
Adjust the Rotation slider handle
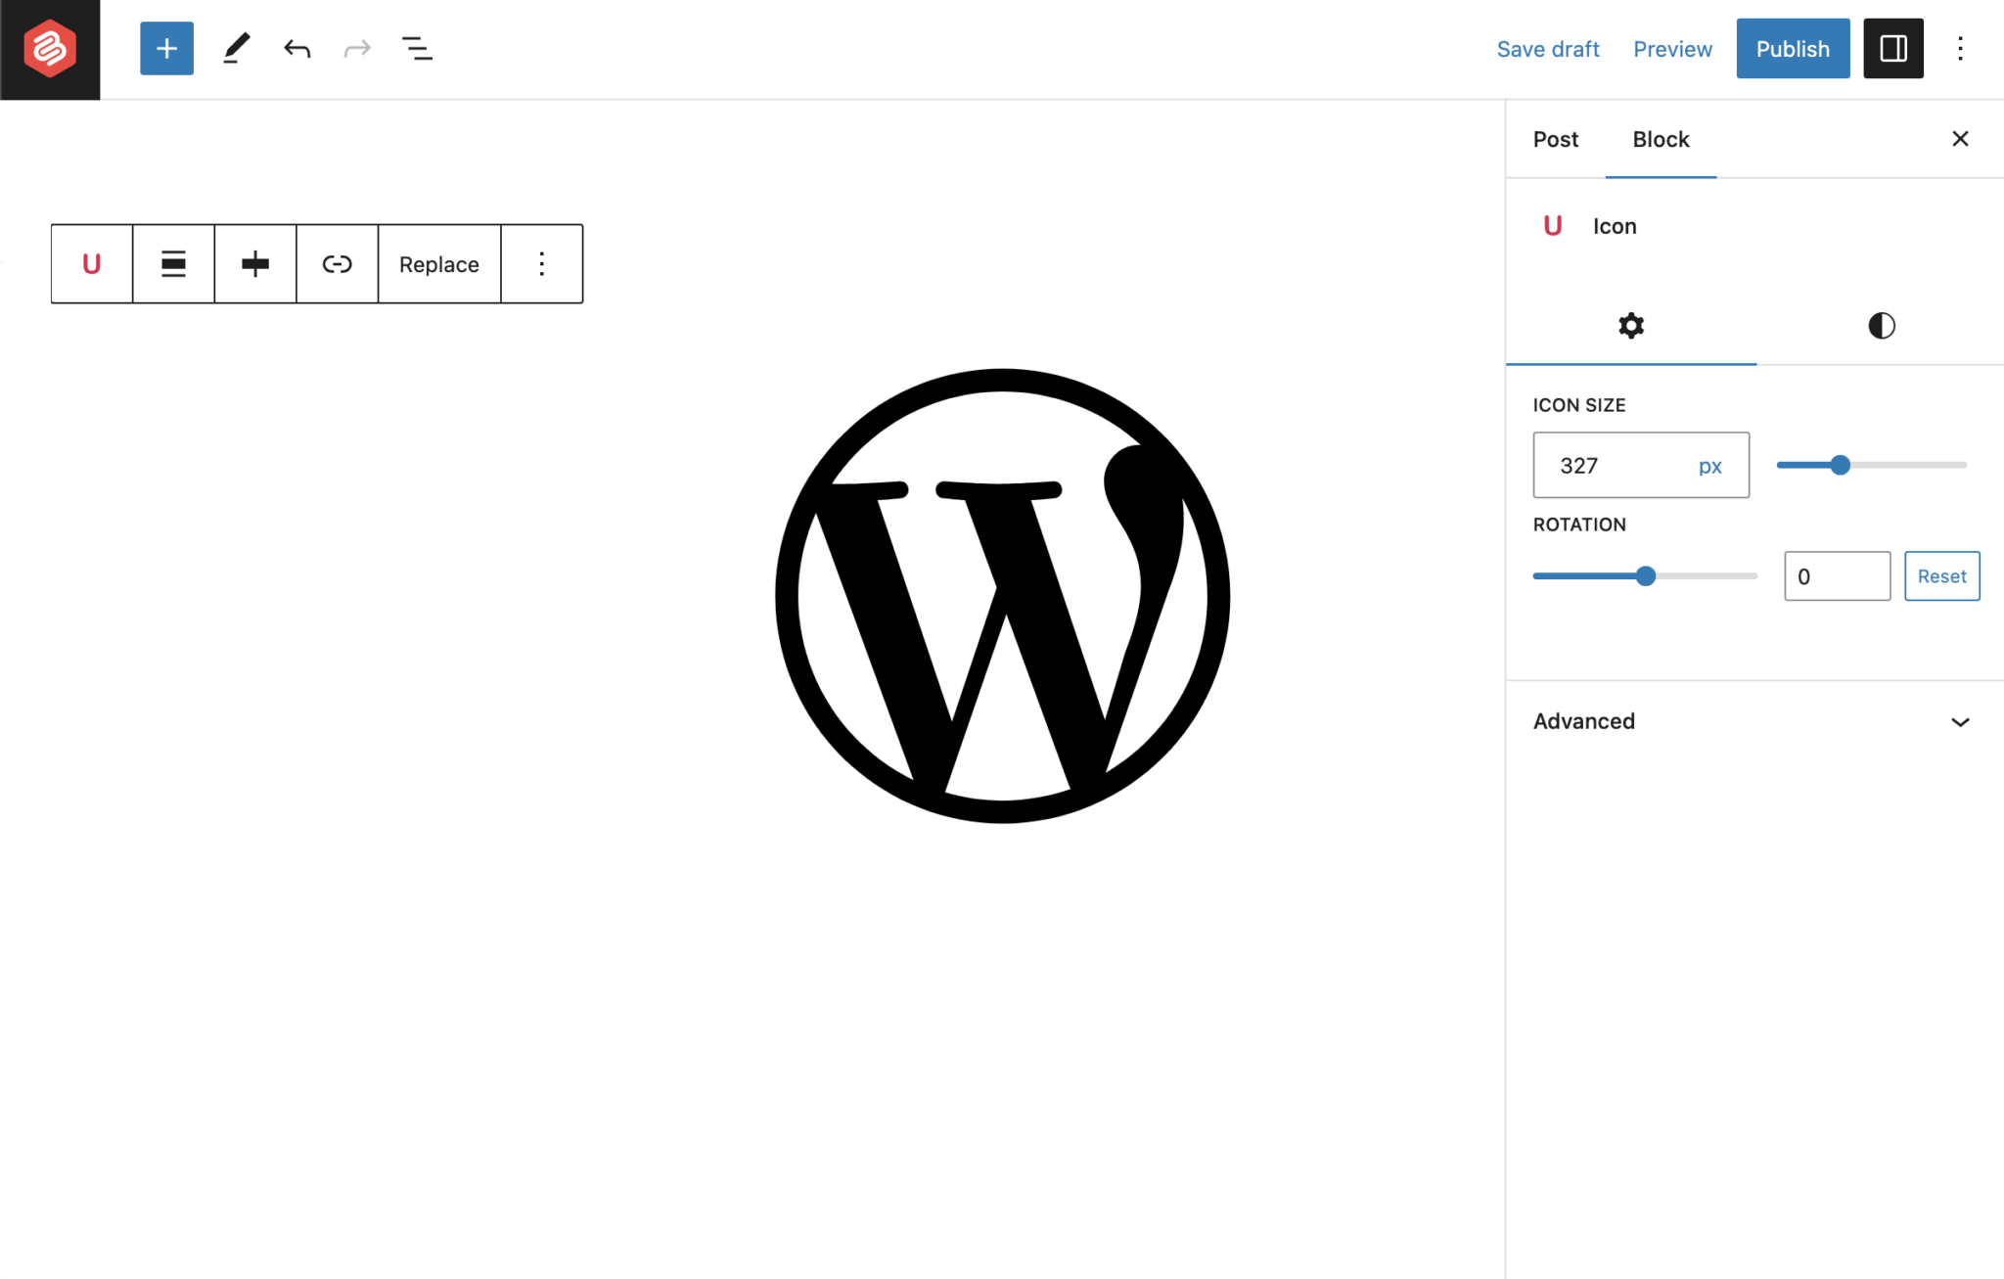click(1646, 575)
